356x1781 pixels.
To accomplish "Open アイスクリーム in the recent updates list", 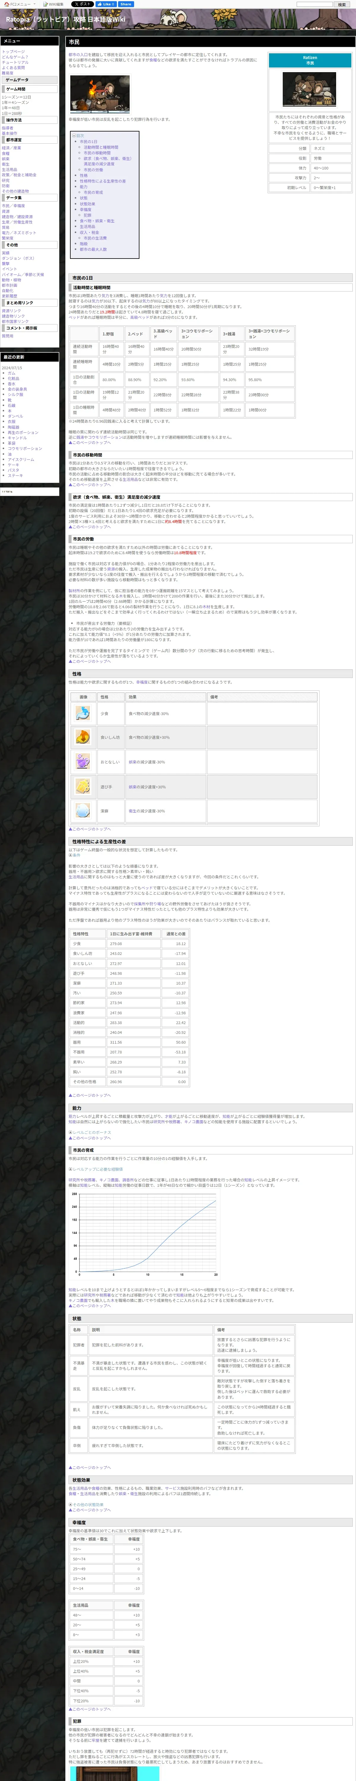I will (21, 460).
